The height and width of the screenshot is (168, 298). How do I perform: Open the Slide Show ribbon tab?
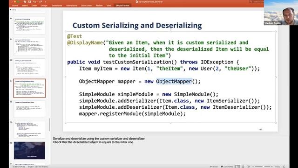pos(86,6)
